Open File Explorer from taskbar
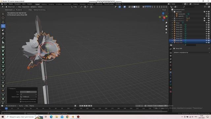The height and width of the screenshot is (119, 211). pyautogui.click(x=57, y=117)
